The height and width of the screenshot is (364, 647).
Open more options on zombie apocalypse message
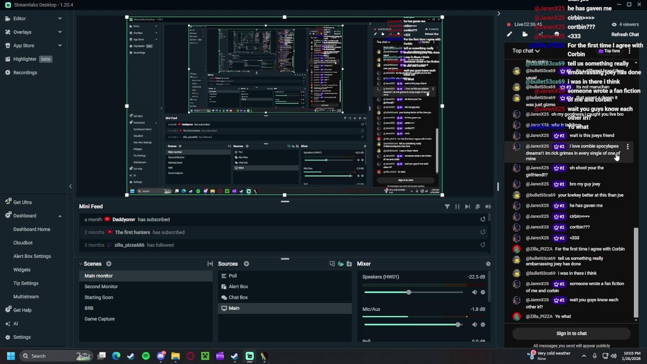point(628,147)
